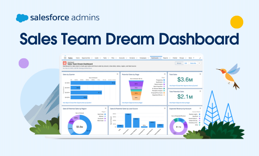Open the dashboard actions dropdown beside Subscribe
This screenshot has width=259, height=156.
[199, 63]
